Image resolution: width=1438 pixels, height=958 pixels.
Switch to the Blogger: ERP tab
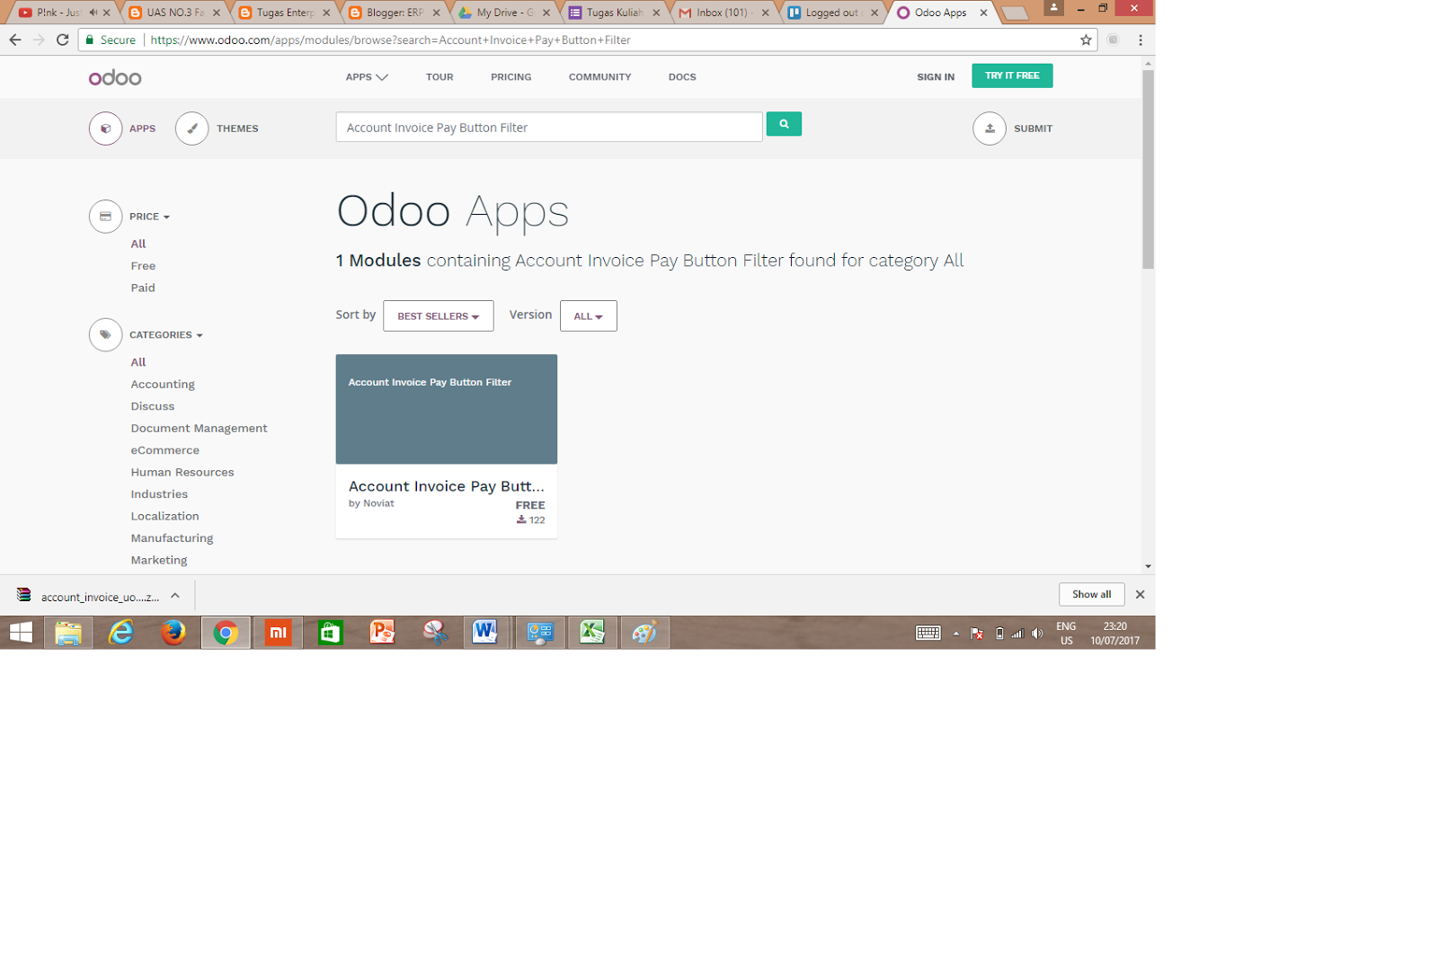click(394, 13)
